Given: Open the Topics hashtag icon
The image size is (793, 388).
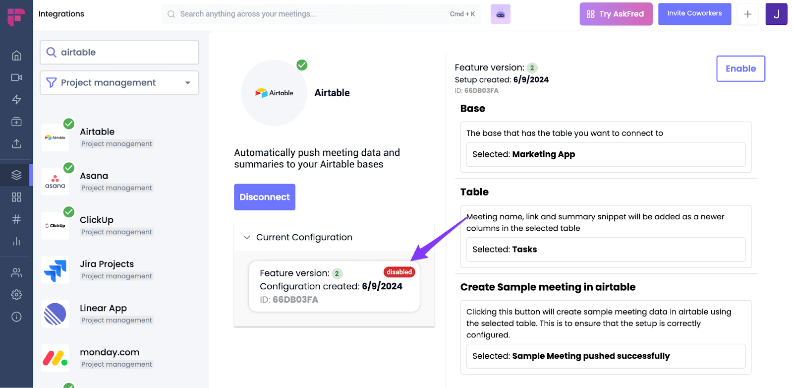Looking at the screenshot, I should pos(16,219).
